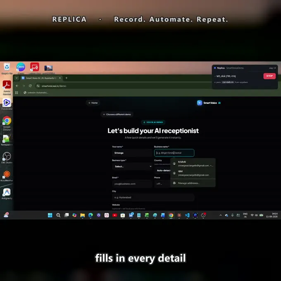Image resolution: width=281 pixels, height=281 pixels.
Task: Reload the smartvoiceai.in page
Action: (x=30, y=86)
